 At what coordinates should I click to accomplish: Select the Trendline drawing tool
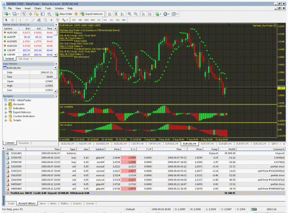pyautogui.click(x=33, y=20)
